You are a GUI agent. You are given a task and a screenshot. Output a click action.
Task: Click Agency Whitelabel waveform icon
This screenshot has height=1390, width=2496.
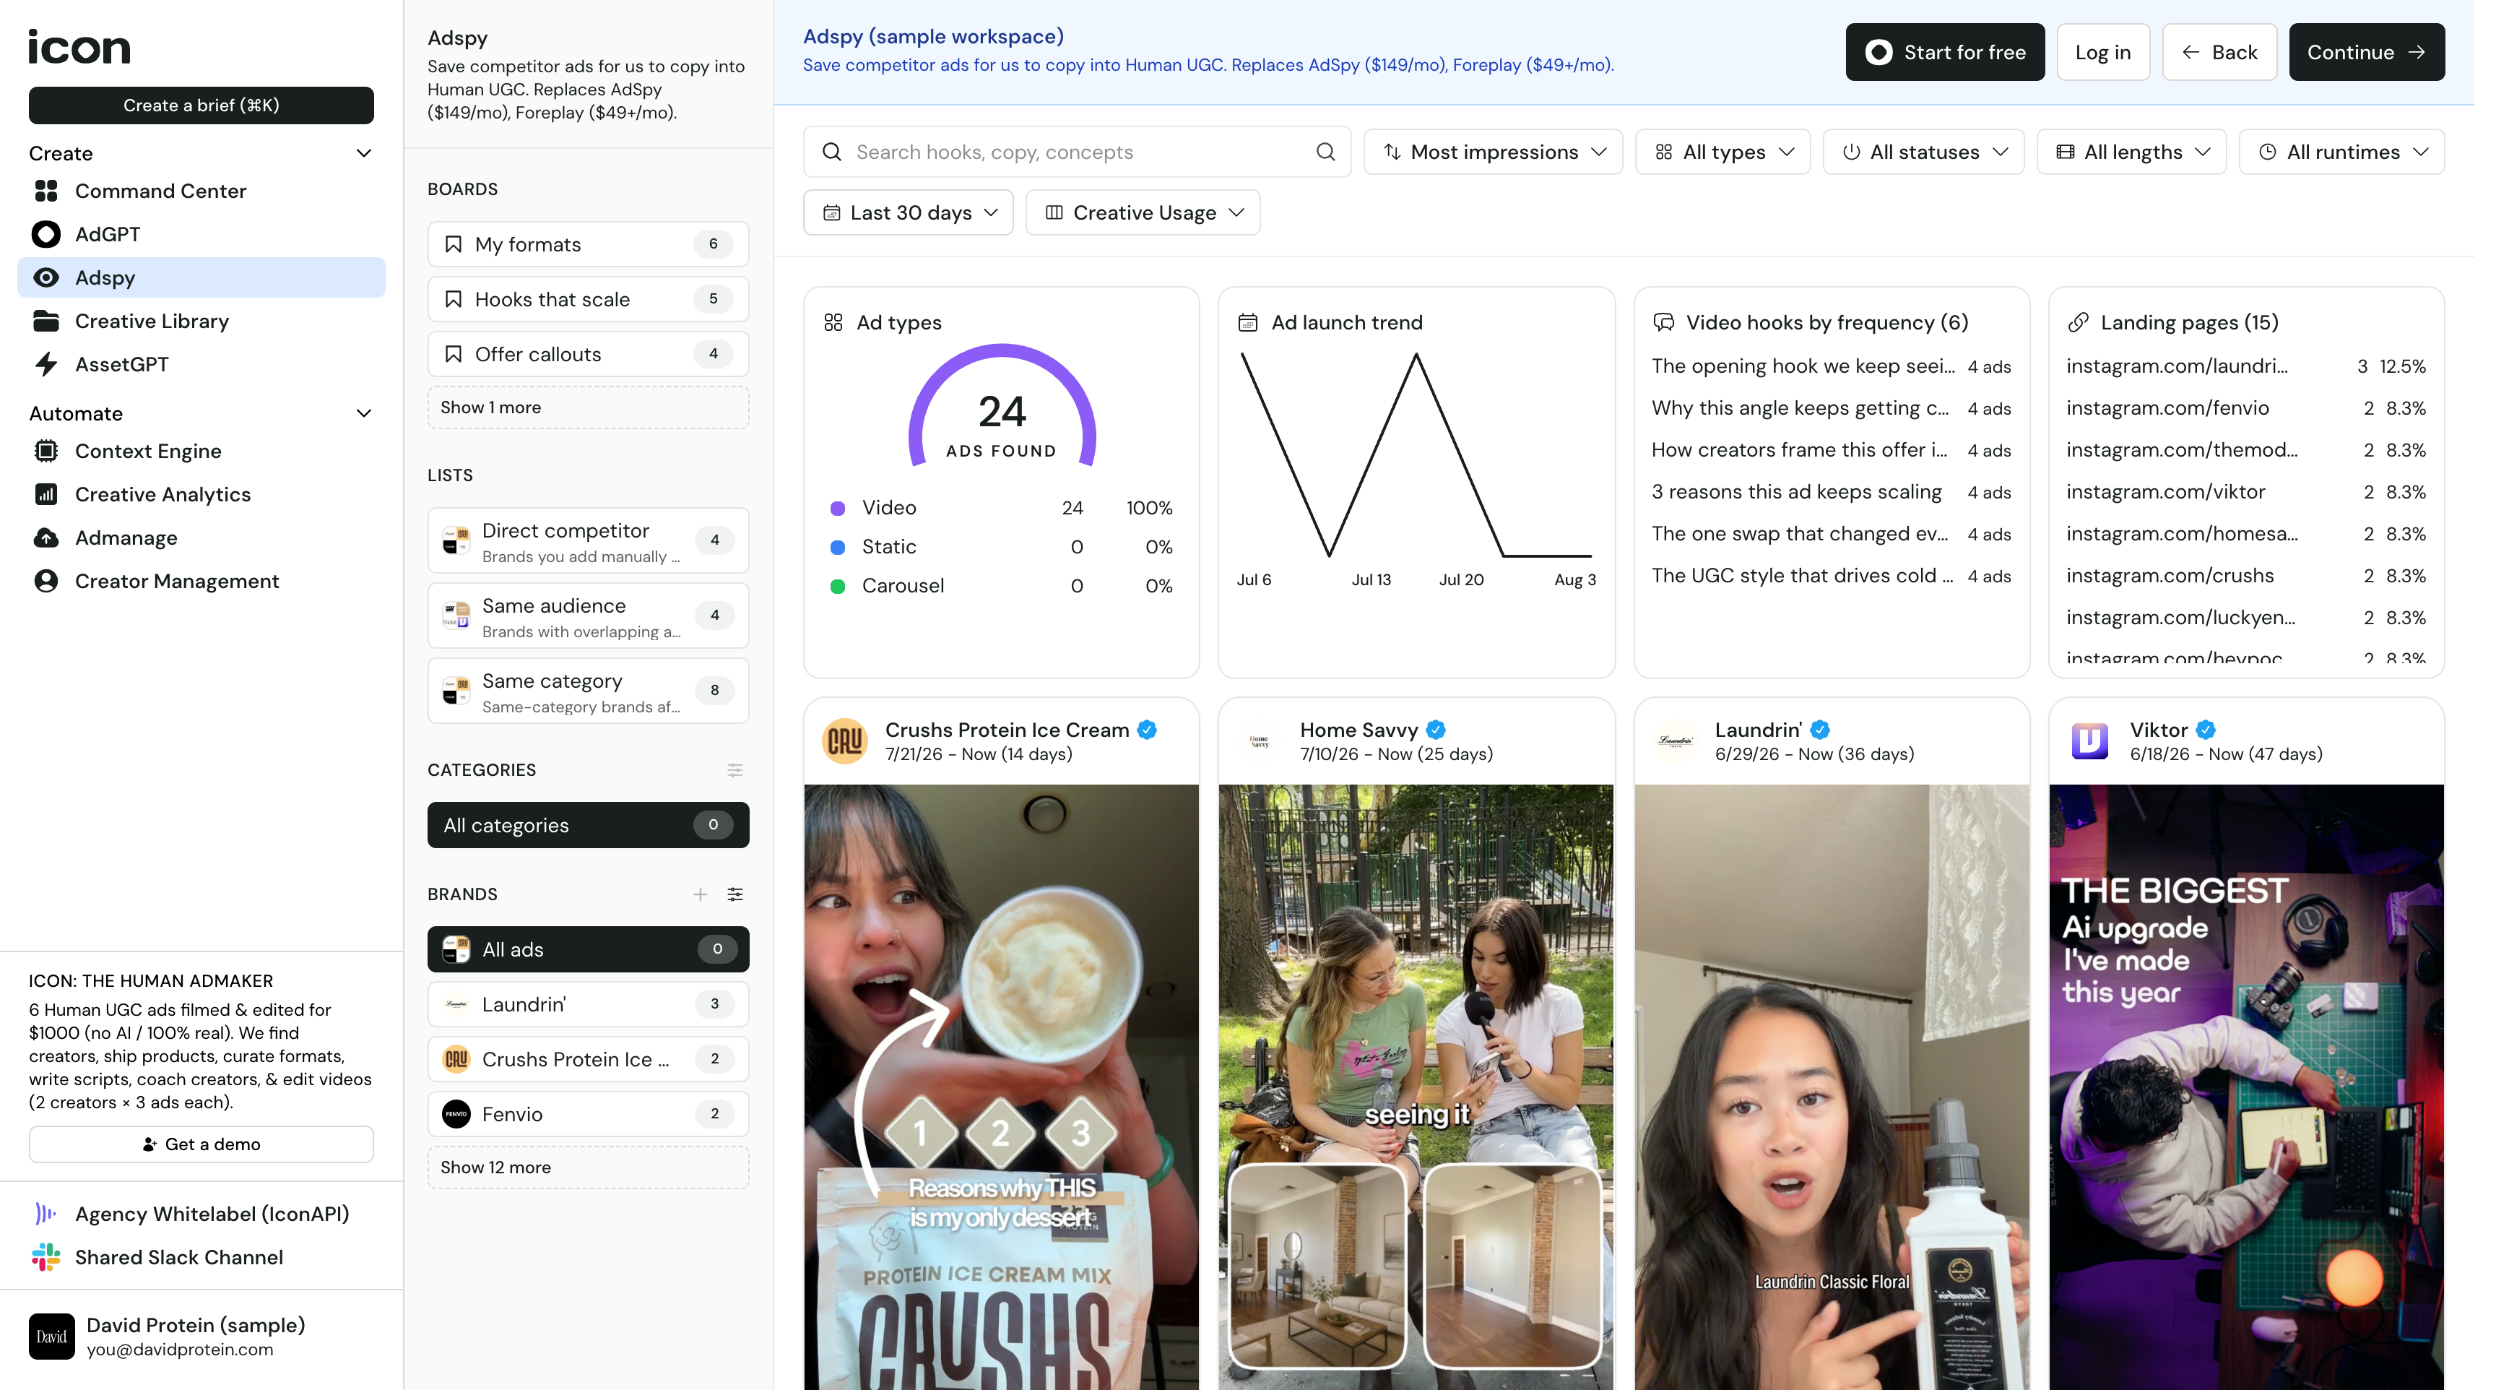pos(45,1214)
